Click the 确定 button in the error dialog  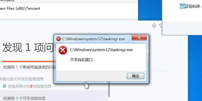point(135,76)
